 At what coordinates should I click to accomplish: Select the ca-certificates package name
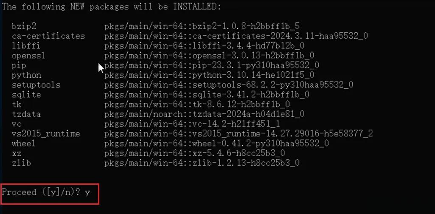coord(48,36)
